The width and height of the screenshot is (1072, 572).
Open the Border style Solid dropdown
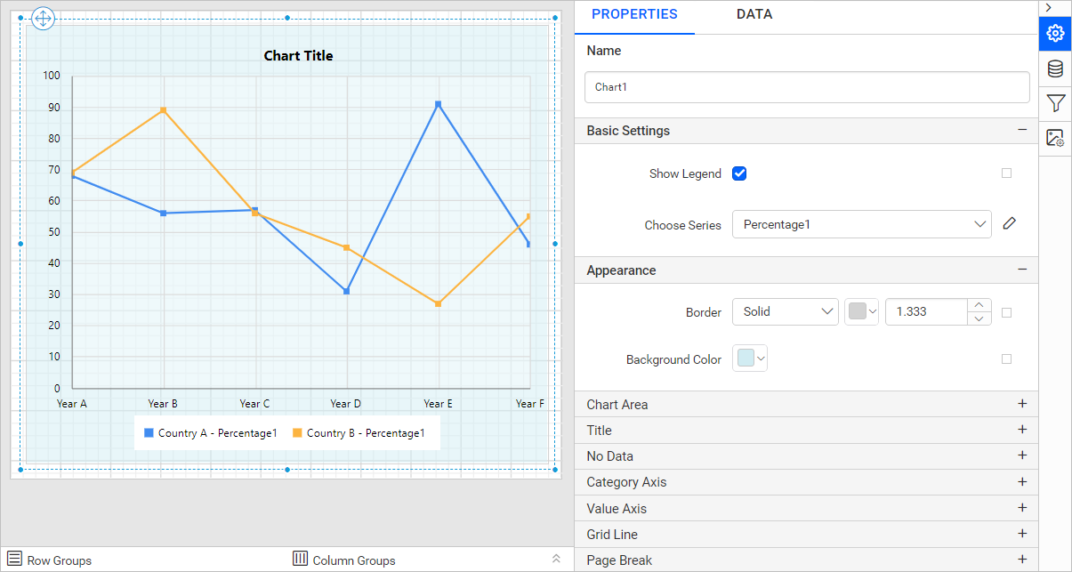[785, 312]
